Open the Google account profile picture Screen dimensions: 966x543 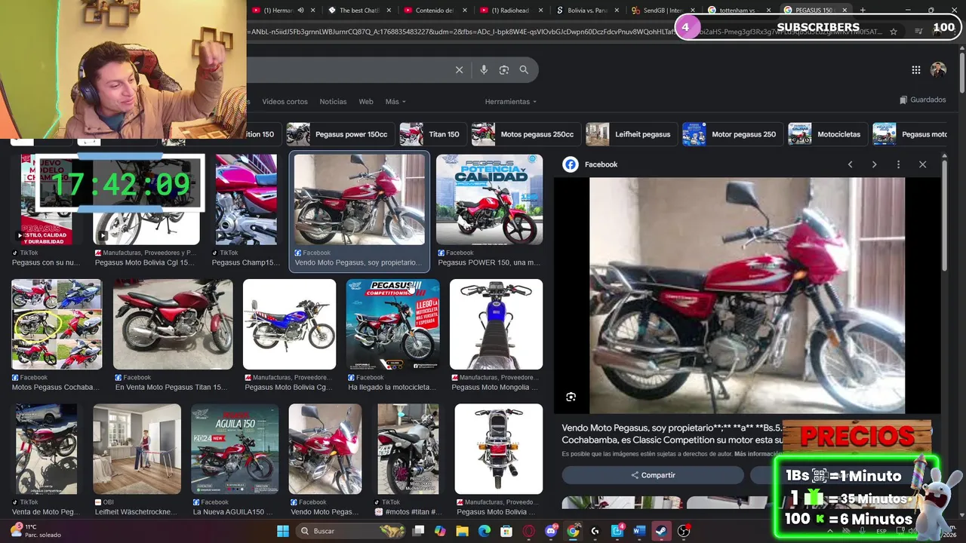(938, 69)
